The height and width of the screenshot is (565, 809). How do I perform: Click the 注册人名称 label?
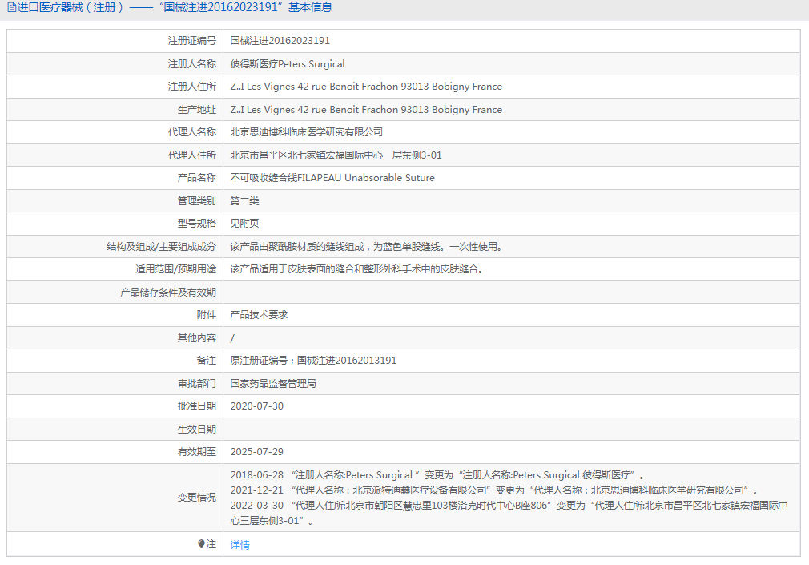[x=192, y=64]
